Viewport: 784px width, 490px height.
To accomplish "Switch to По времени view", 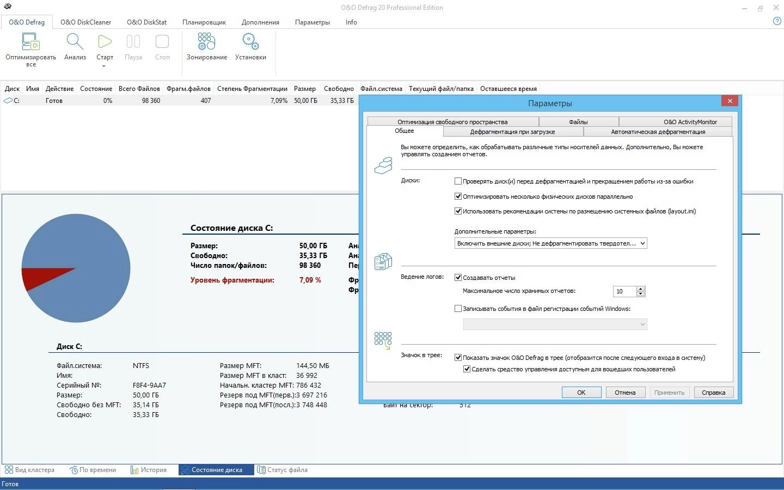I will (93, 470).
